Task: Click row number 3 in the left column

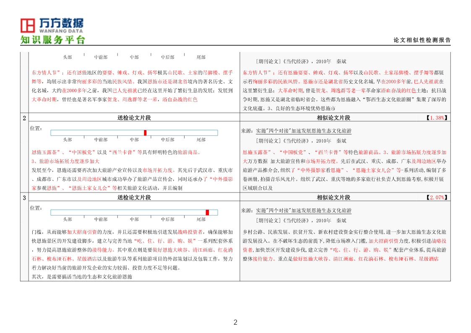Action: 24,198
